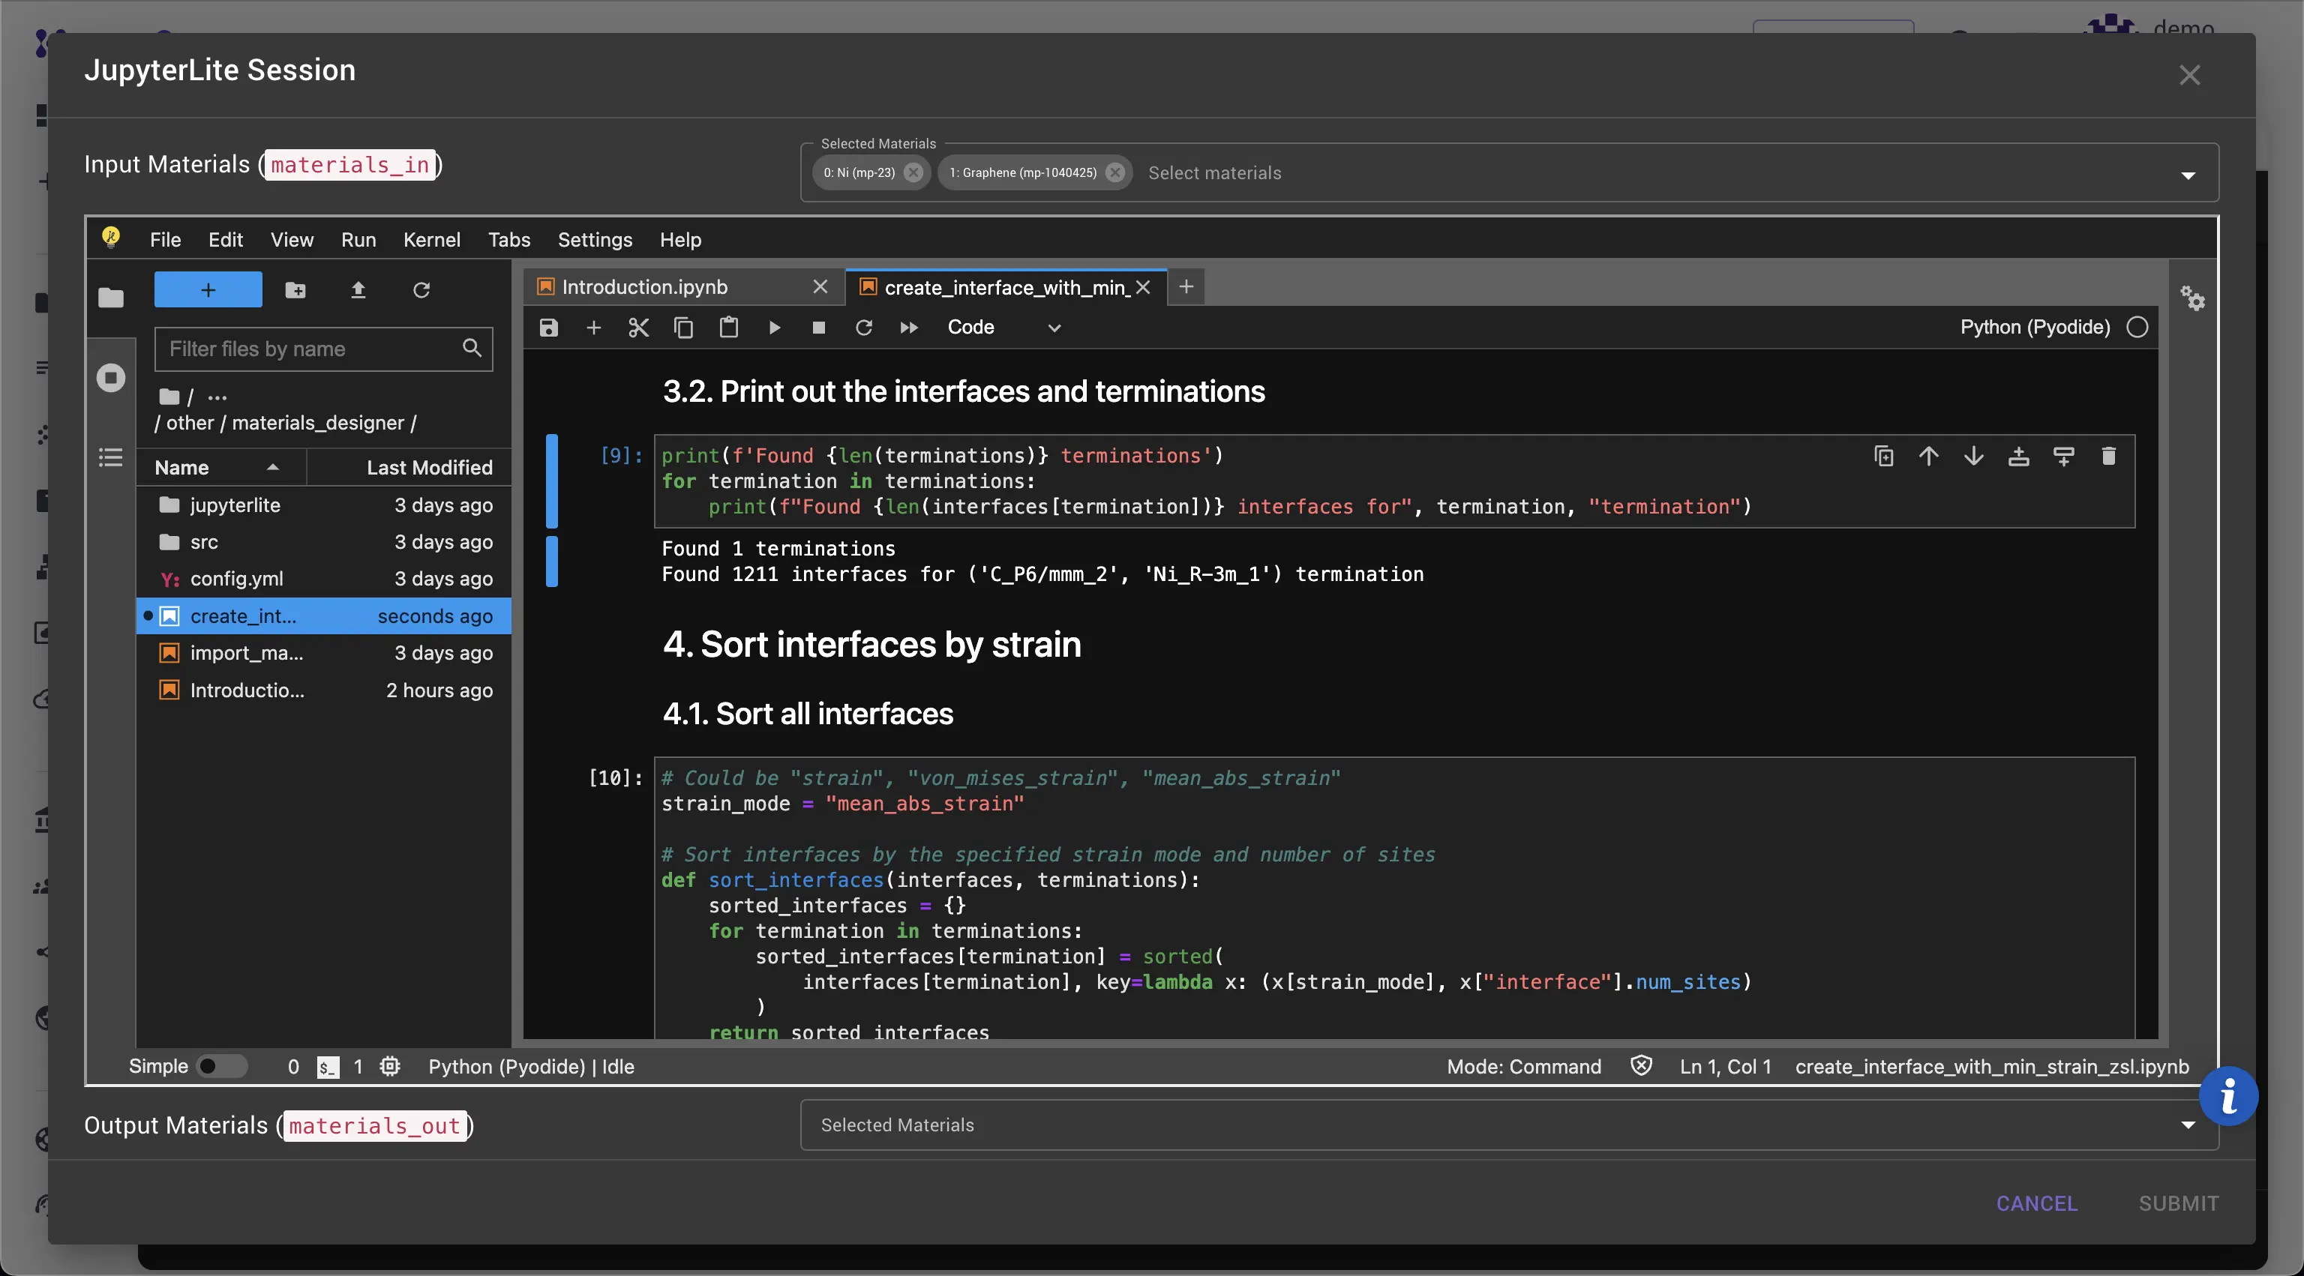Expand the Output Materials dropdown
This screenshot has height=1276, width=2304.
2188,1125
